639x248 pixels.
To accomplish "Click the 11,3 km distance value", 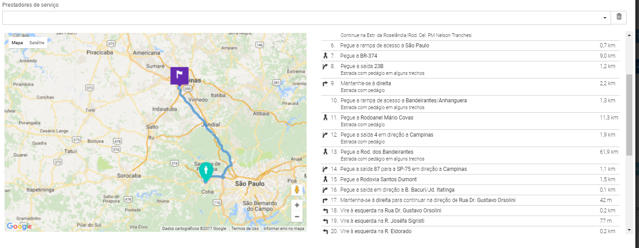I will [x=609, y=118].
